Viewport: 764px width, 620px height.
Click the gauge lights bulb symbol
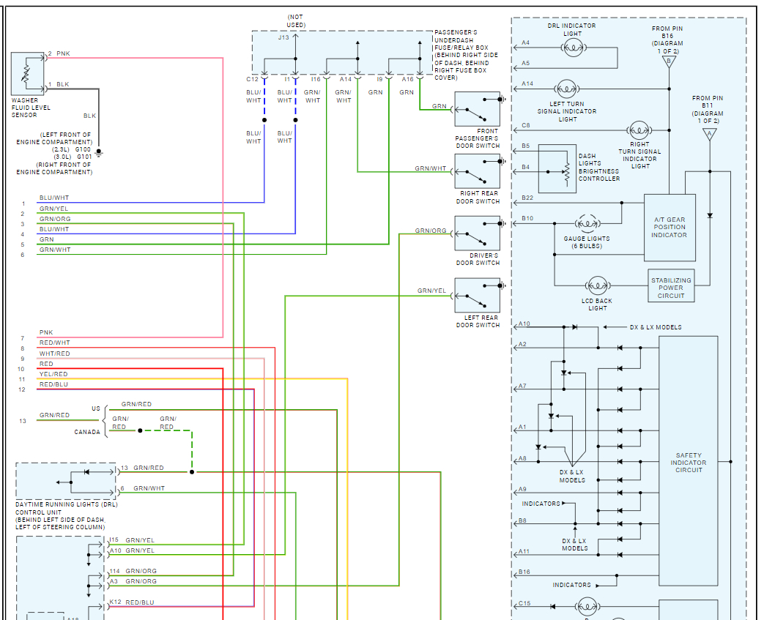tap(587, 224)
